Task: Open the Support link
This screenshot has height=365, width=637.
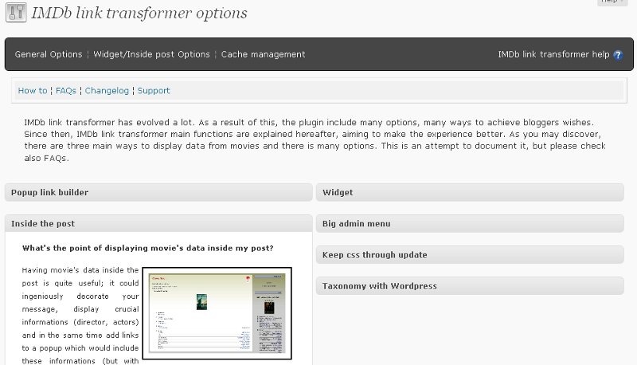Action: (154, 91)
